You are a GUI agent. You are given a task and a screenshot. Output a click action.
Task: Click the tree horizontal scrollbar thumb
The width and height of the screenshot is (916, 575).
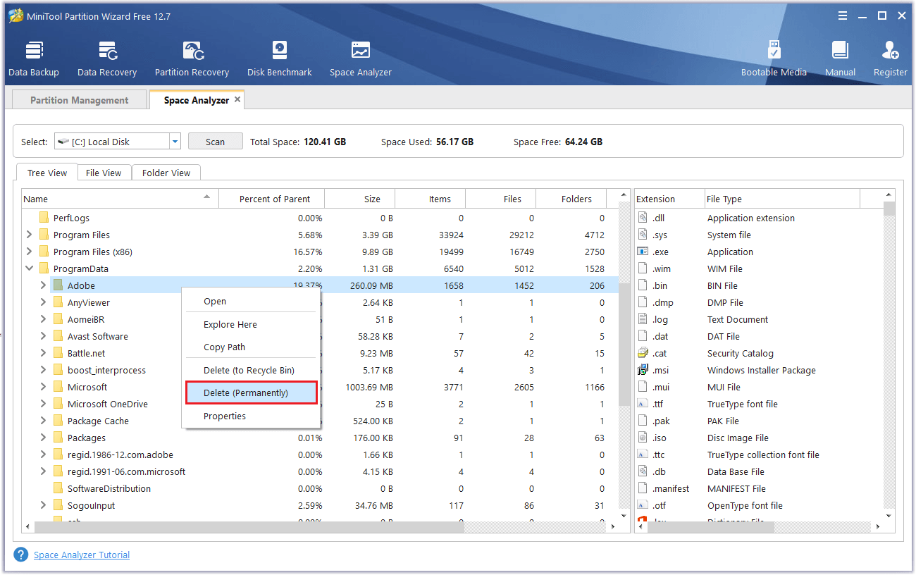249,527
